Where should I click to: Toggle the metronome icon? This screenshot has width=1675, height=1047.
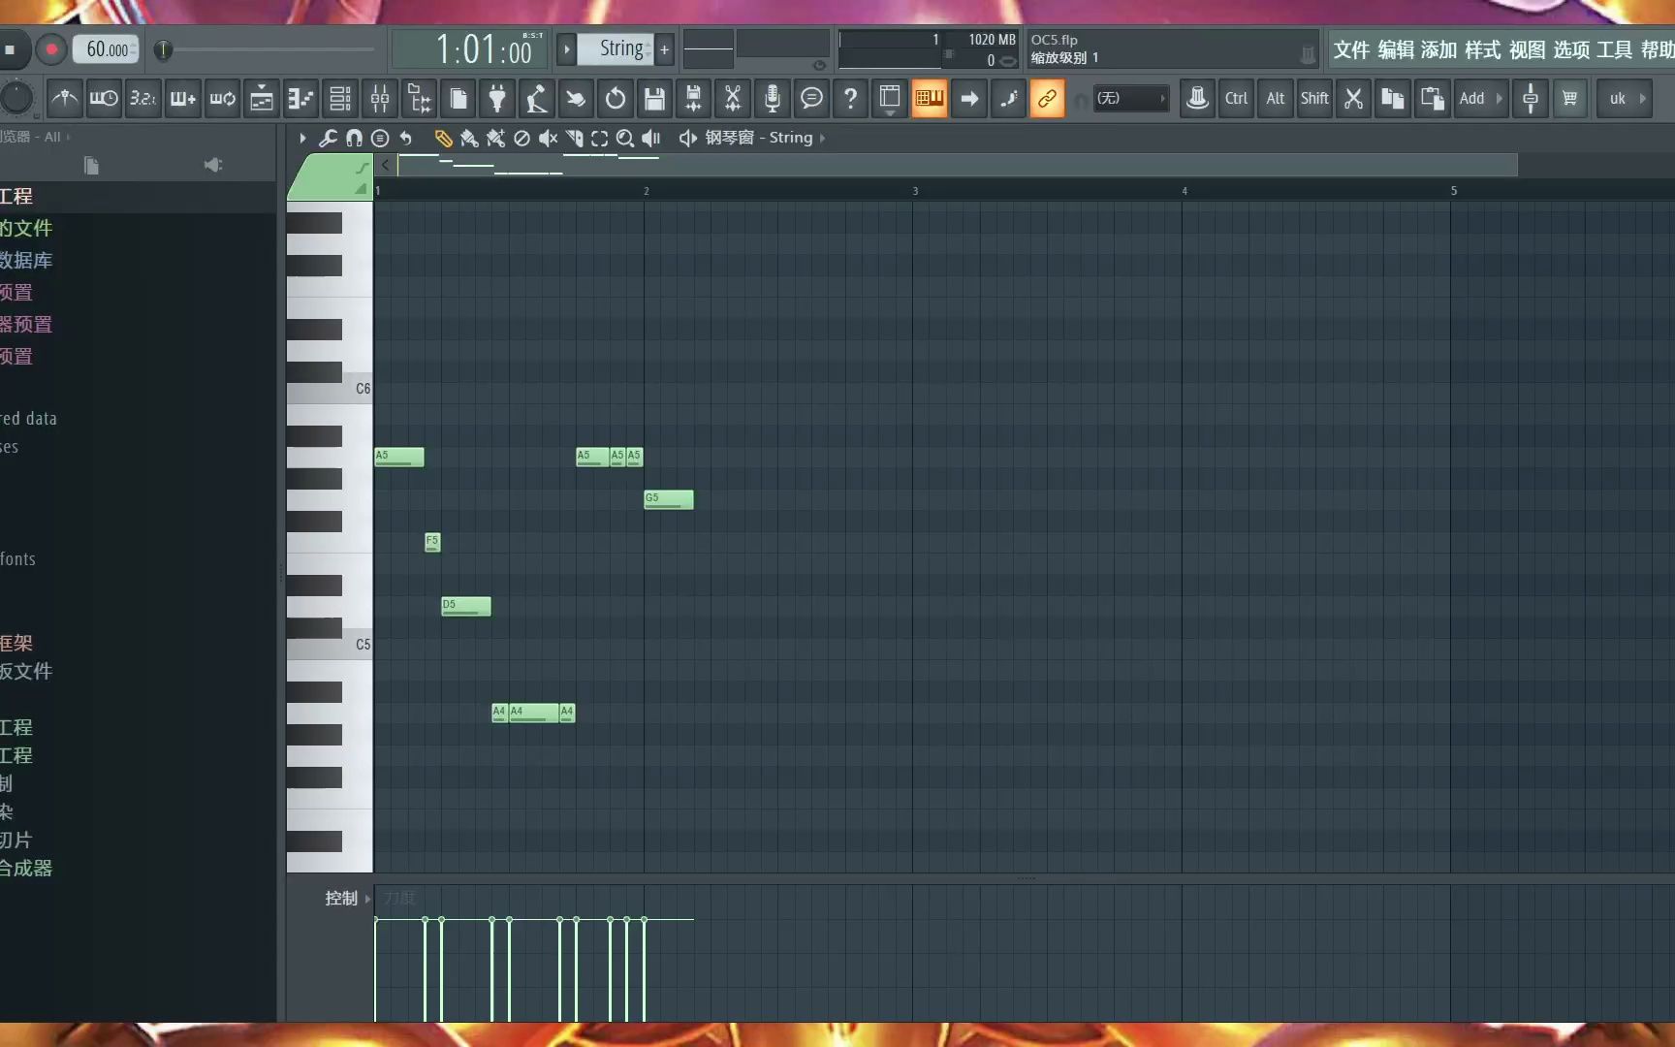click(65, 99)
